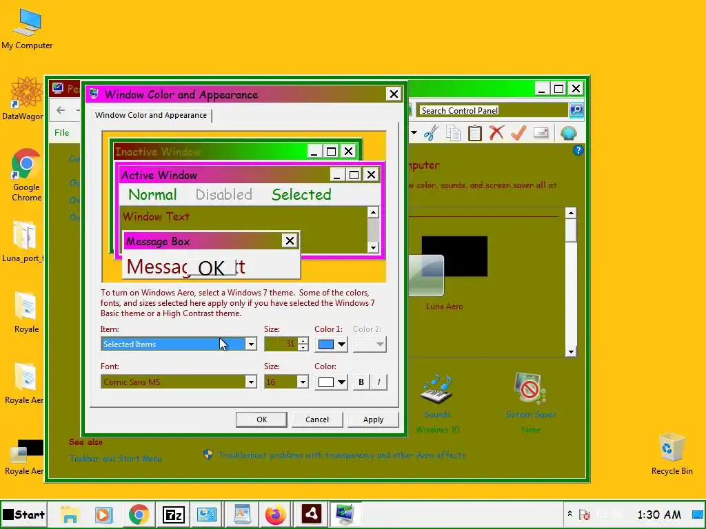
Task: Click the orange checkmark toolbar icon
Action: pyautogui.click(x=518, y=133)
